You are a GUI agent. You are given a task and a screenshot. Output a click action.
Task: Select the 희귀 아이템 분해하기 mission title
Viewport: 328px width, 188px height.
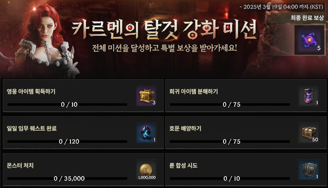point(193,91)
